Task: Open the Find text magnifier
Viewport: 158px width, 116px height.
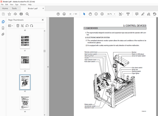Action: pyautogui.click(x=28, y=14)
